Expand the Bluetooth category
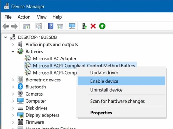Screen dimensions: 173x129 [x=13, y=87]
